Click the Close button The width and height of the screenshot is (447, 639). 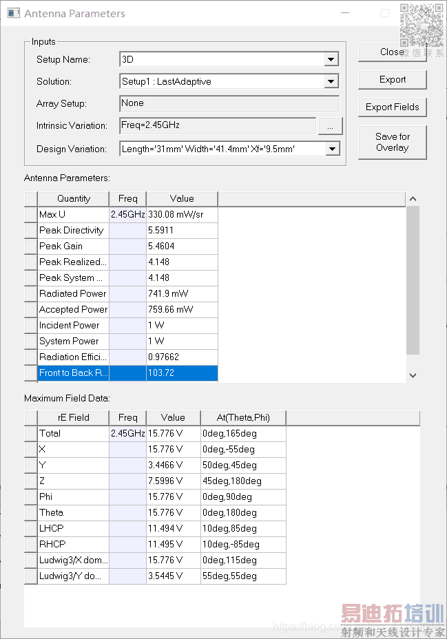pyautogui.click(x=393, y=52)
